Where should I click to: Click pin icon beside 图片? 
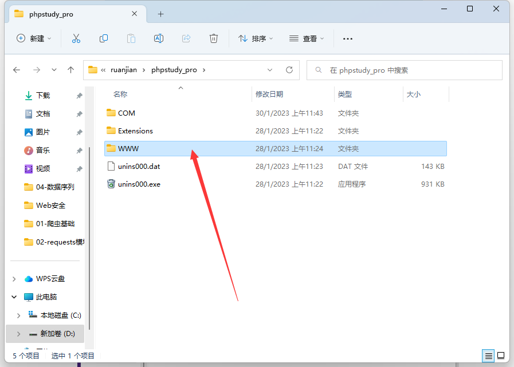coord(79,132)
